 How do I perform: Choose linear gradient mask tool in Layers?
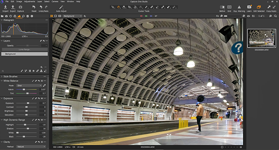click(x=30, y=71)
